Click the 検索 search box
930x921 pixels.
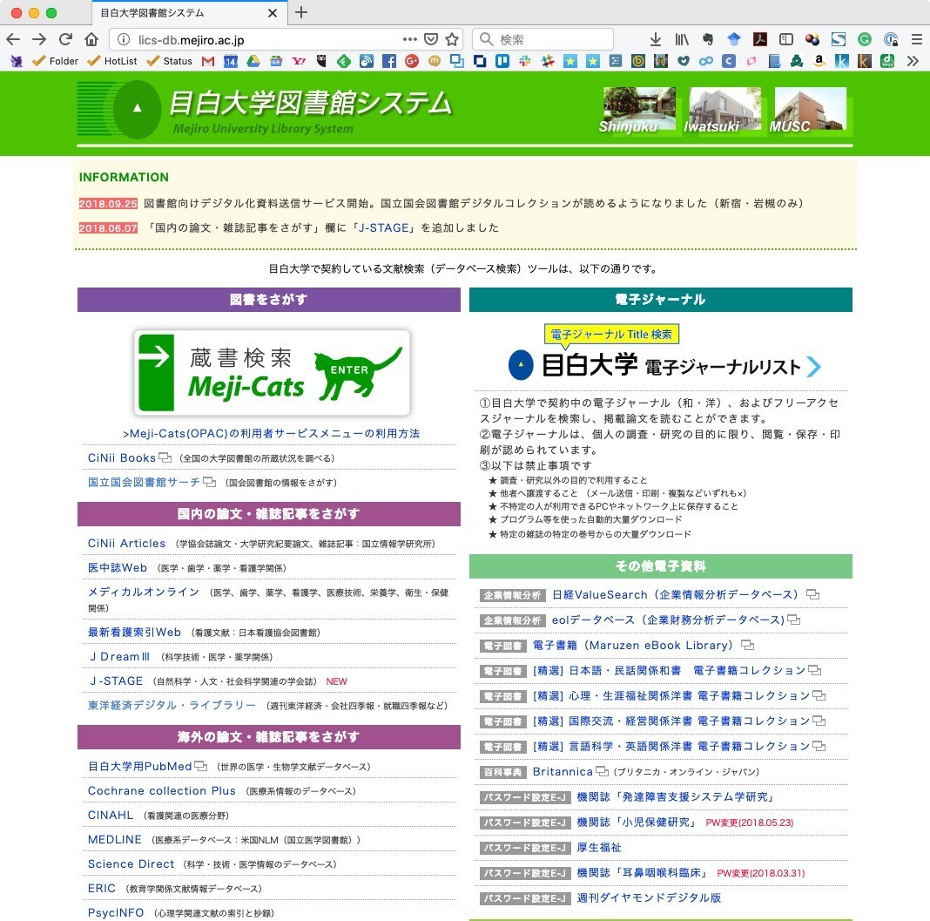(542, 40)
